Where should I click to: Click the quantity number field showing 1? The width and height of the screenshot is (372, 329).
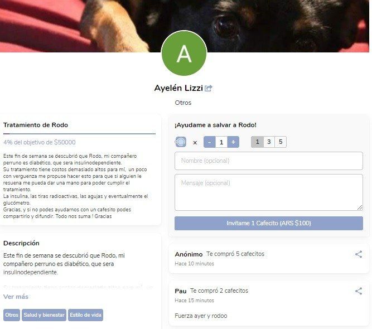pyautogui.click(x=221, y=142)
